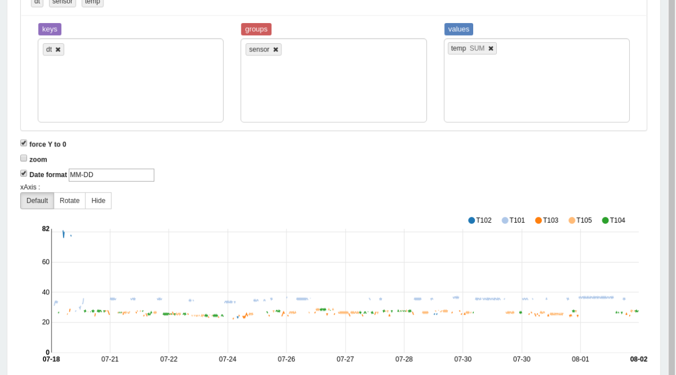Screen dimensions: 676x375
Task: Click the sensor tag in groups
Action: tap(259, 50)
